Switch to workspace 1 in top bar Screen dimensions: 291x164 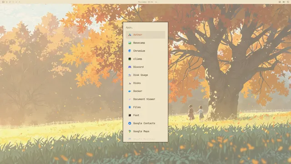7,2
